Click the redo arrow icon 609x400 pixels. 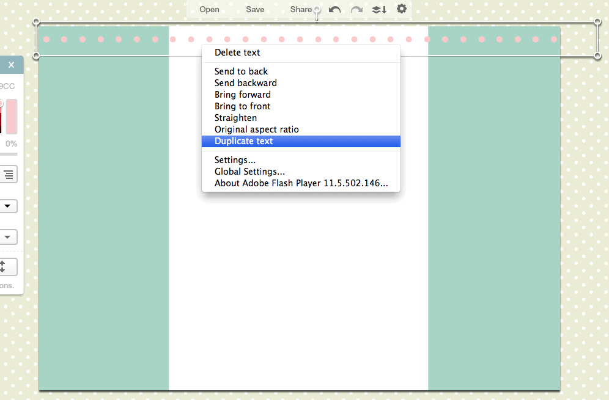point(356,9)
